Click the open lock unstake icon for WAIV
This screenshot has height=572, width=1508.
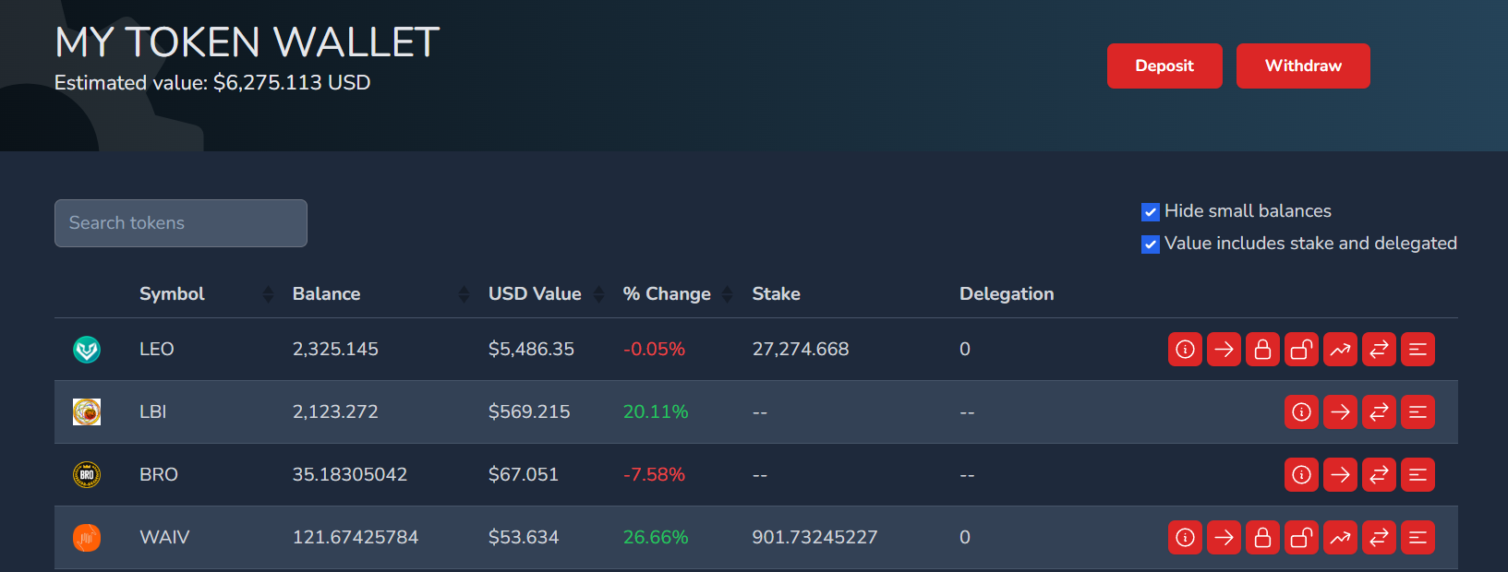(1301, 538)
